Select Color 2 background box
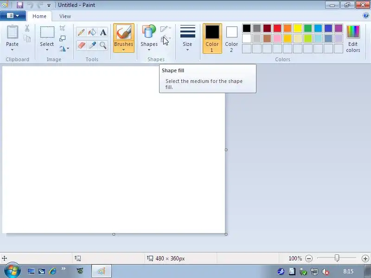Image resolution: width=371 pixels, height=278 pixels. pyautogui.click(x=231, y=38)
